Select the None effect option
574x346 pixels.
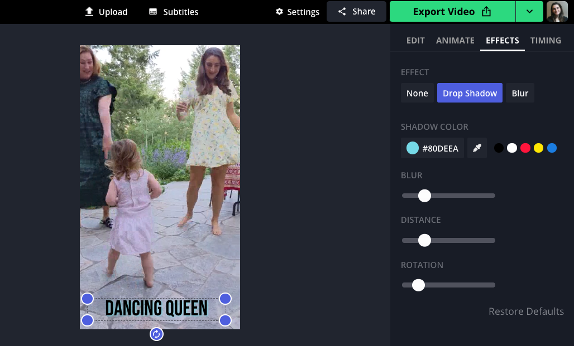pos(417,93)
